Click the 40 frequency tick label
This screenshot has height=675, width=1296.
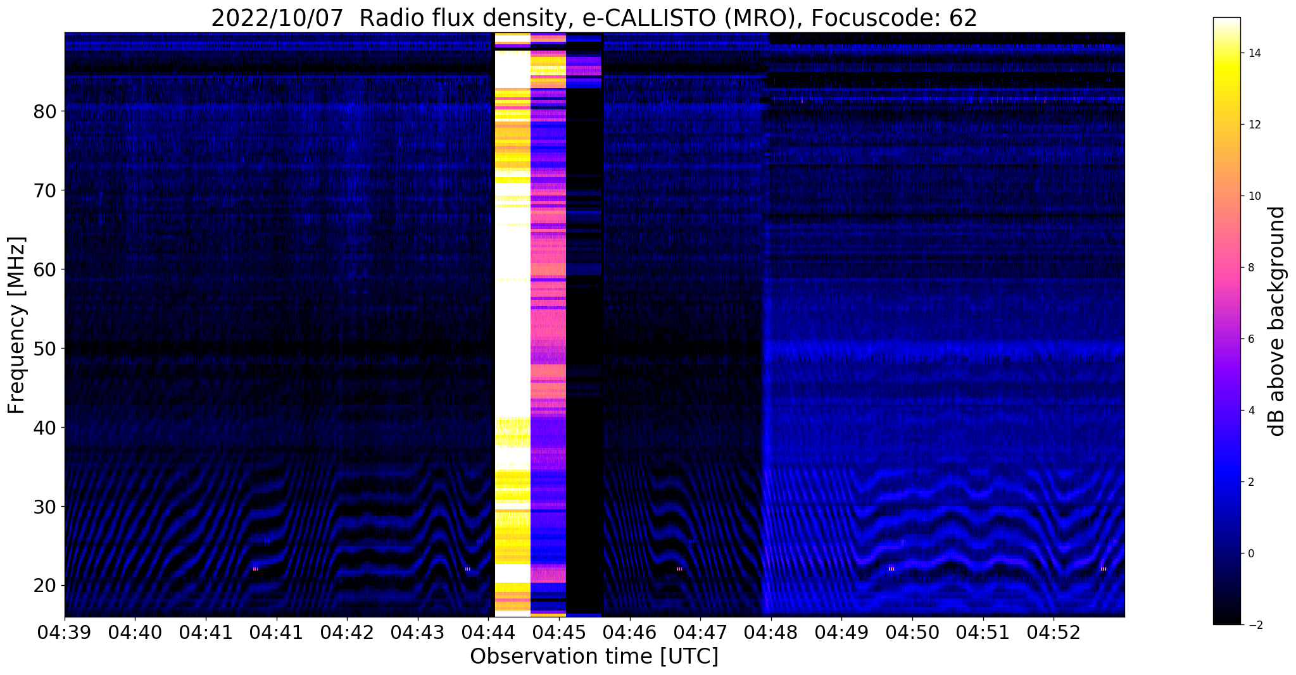(45, 428)
